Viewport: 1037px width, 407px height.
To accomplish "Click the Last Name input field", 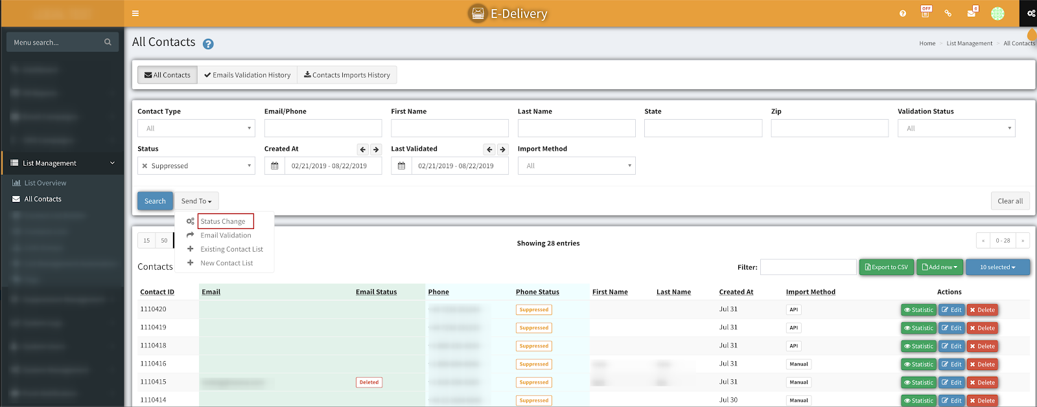I will coord(576,128).
